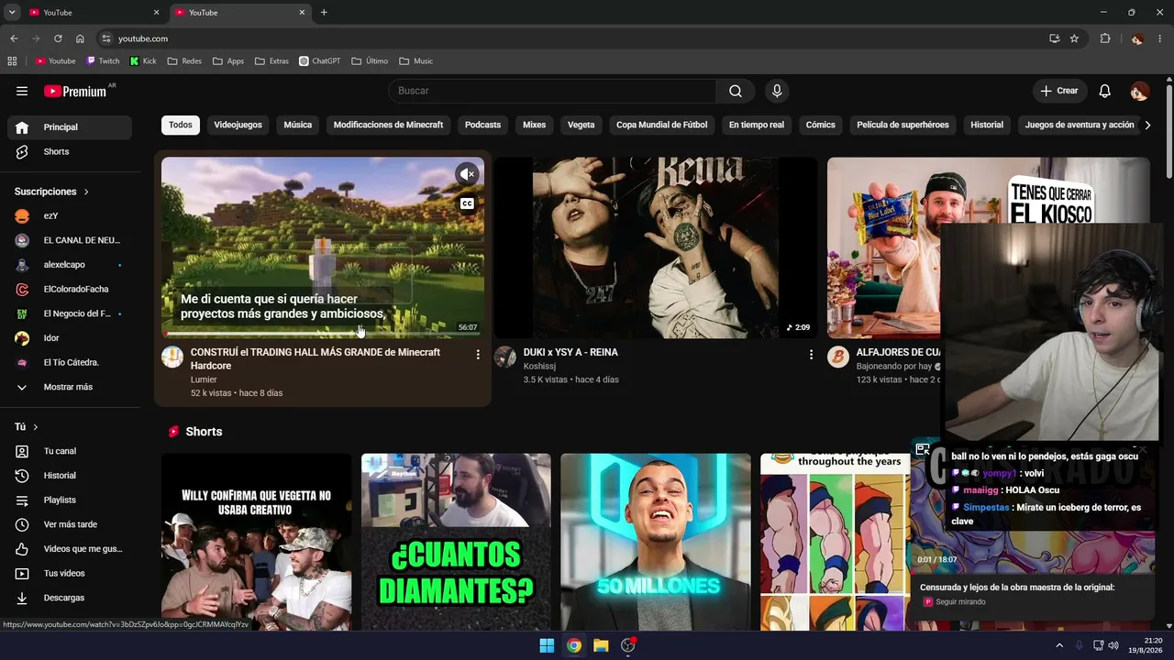
Task: Expand the Suscripciones section
Action: tap(52, 192)
